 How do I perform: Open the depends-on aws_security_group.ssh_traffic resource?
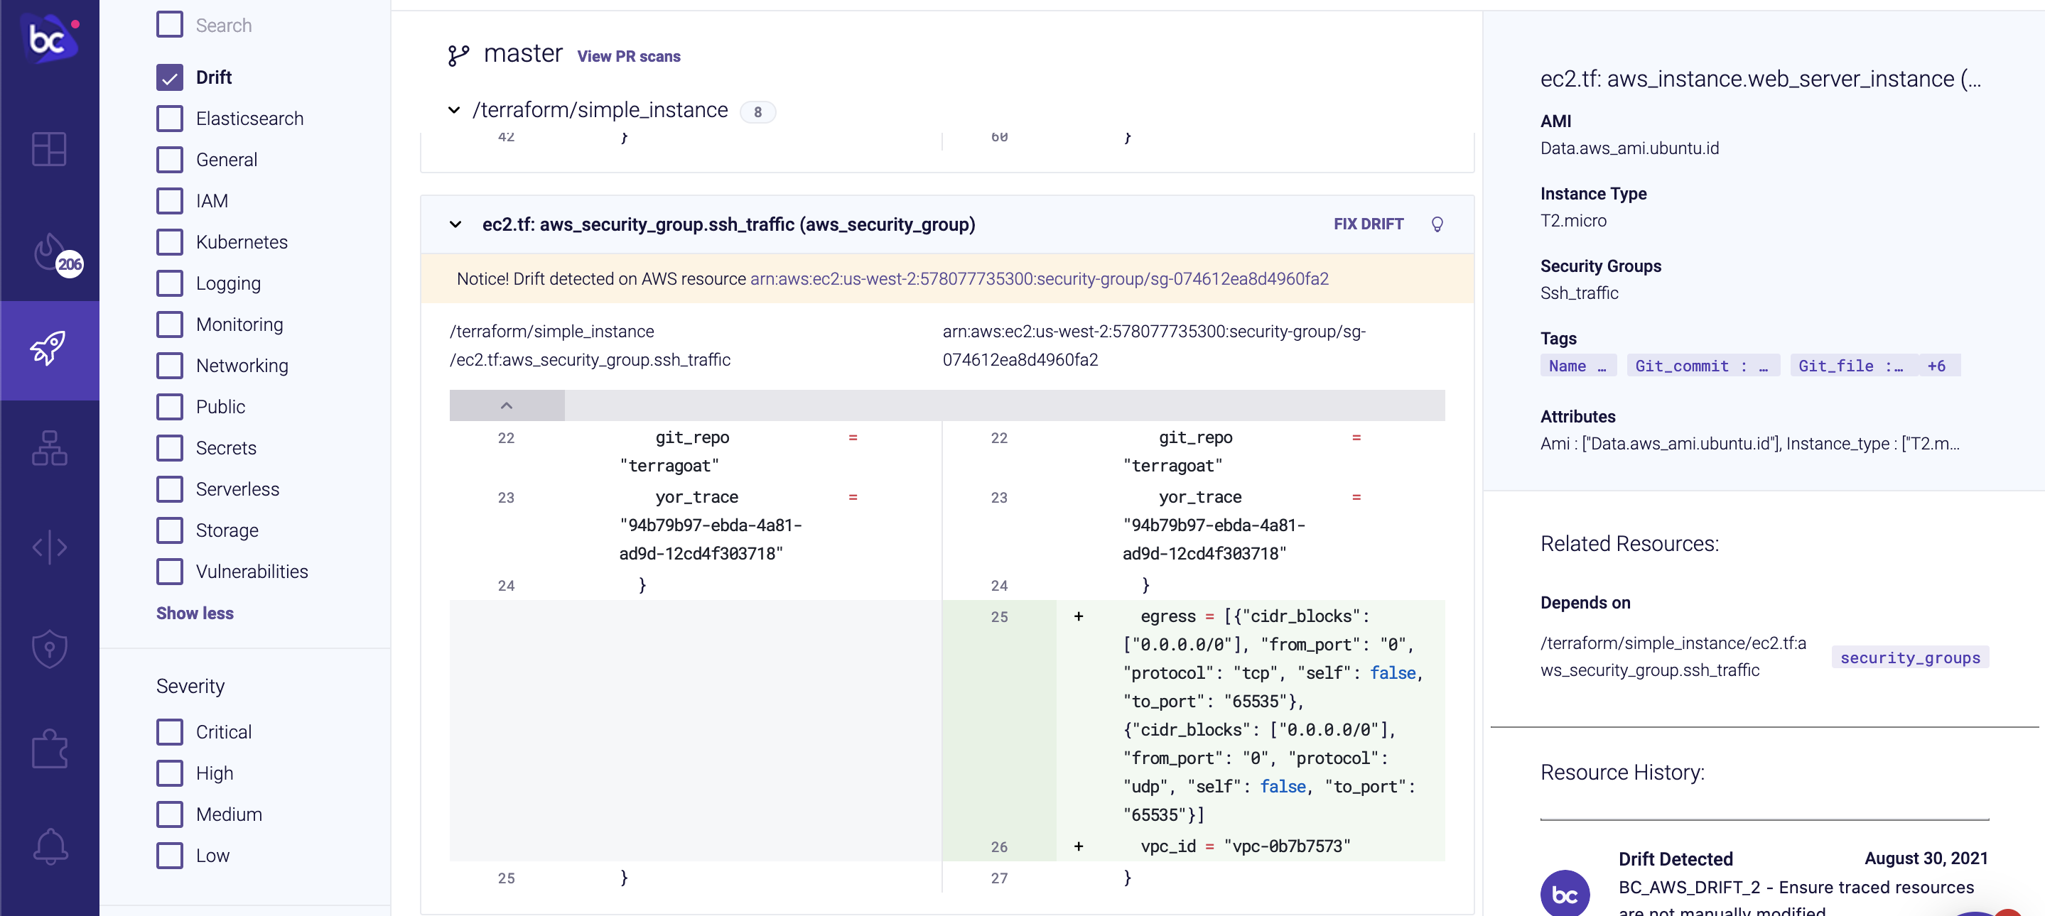tap(1673, 657)
